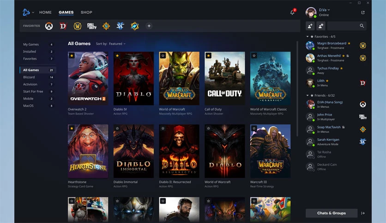Toggle favorite star on World of Warcraft card
Viewport: 386px width, 223px height.
(163, 56)
